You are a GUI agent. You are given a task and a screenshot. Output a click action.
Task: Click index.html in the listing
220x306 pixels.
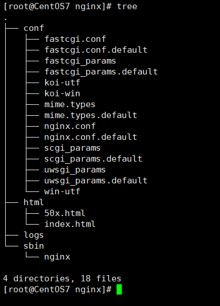tap(70, 224)
